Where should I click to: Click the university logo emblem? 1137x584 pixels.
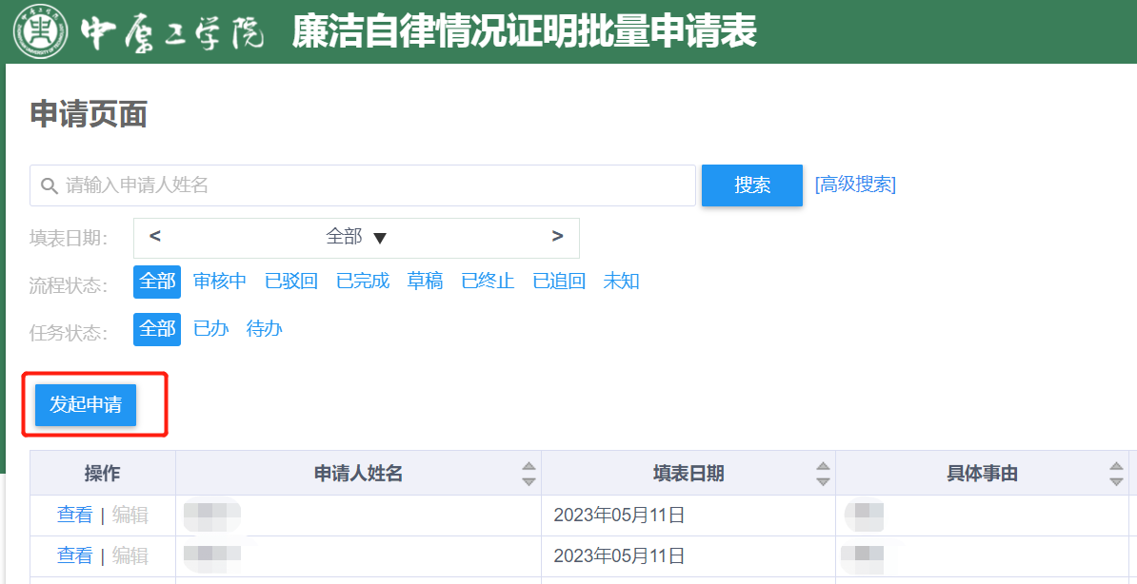41,31
